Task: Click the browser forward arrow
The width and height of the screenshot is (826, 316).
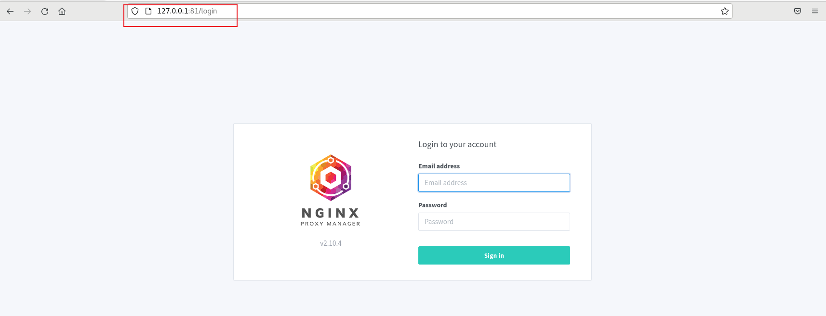Action: pyautogui.click(x=27, y=11)
